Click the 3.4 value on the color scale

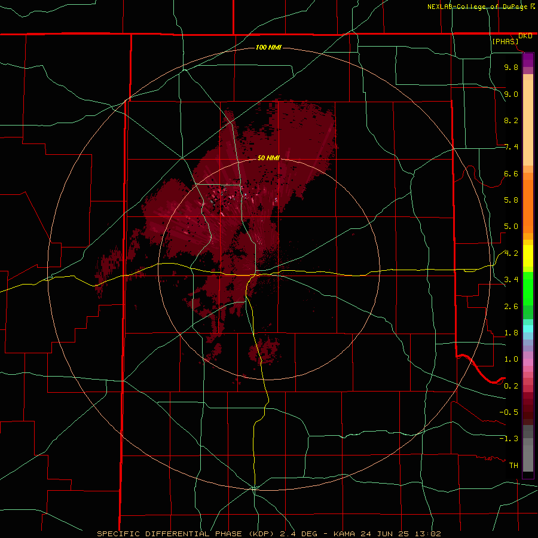coord(511,280)
